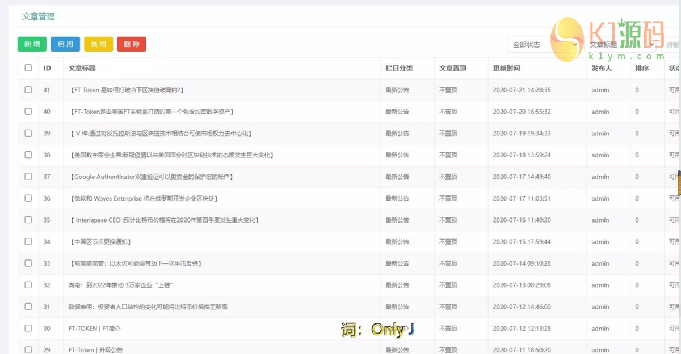Check the checkbox for article ID 30
The image size is (681, 354).
[x=28, y=328]
